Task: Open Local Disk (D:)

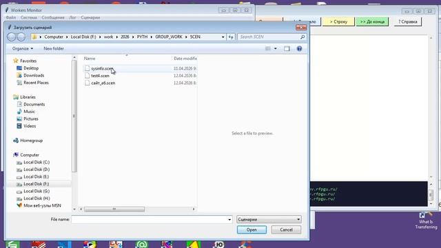Action: pos(37,169)
